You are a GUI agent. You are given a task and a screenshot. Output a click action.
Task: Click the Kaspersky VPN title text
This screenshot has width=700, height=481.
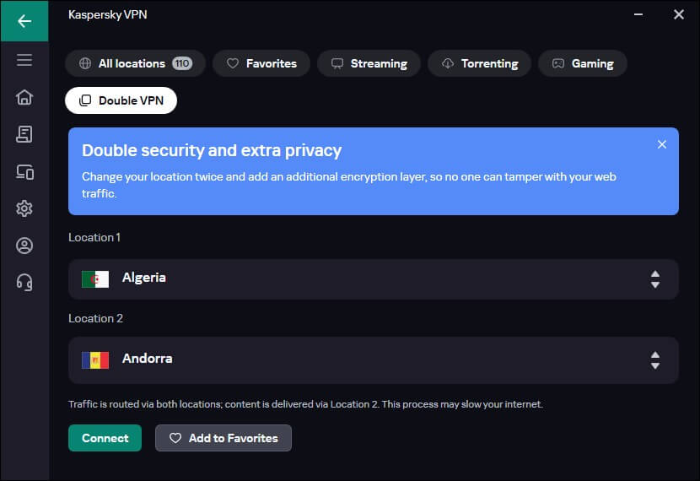pyautogui.click(x=108, y=14)
